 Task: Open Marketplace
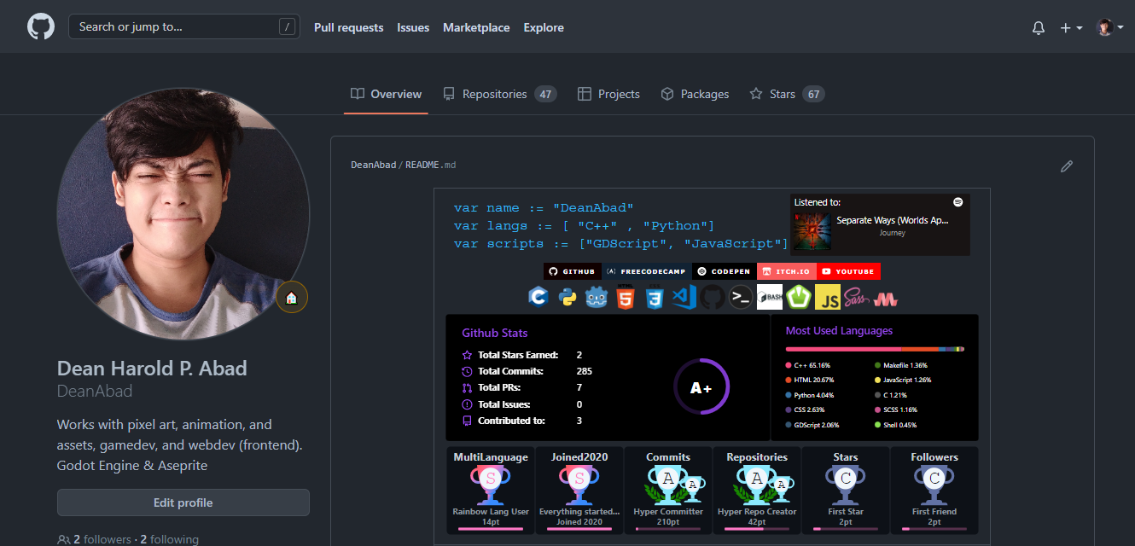click(476, 27)
